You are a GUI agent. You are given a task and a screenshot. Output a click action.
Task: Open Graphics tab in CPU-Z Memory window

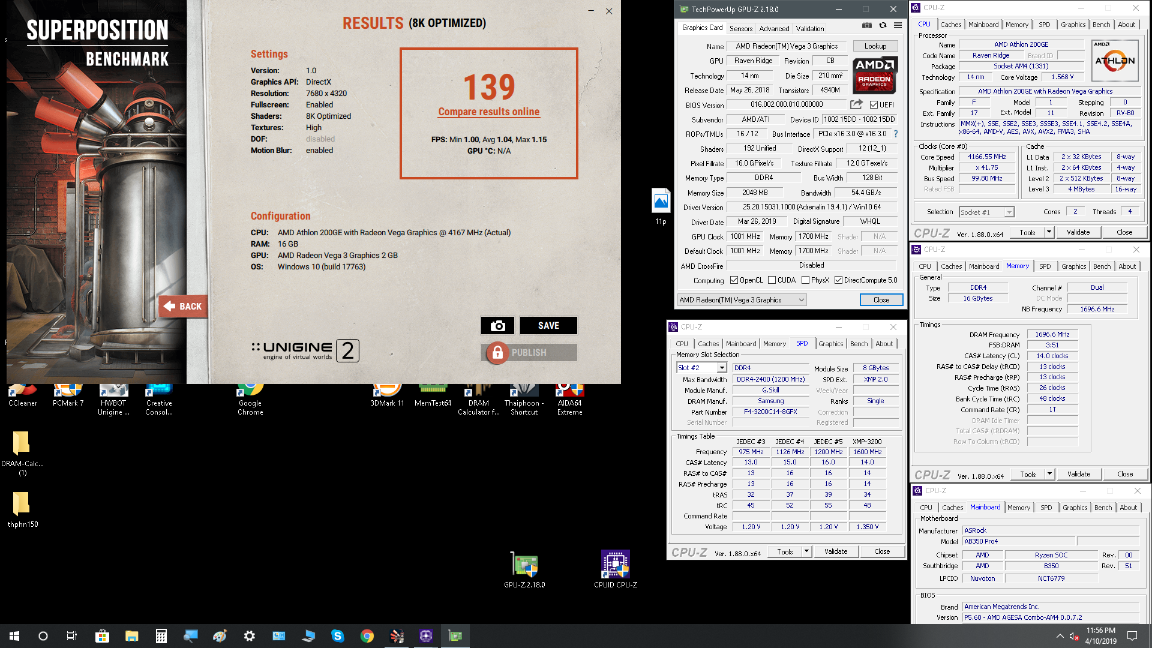click(x=1073, y=266)
